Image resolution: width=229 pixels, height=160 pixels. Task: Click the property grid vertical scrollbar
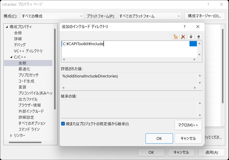click(223, 66)
